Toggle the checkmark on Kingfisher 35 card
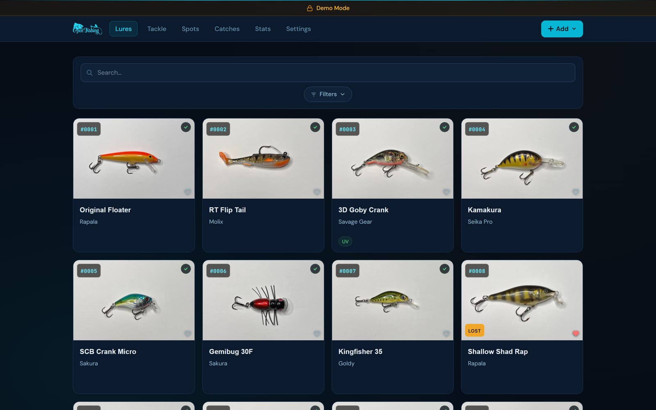 pos(444,269)
